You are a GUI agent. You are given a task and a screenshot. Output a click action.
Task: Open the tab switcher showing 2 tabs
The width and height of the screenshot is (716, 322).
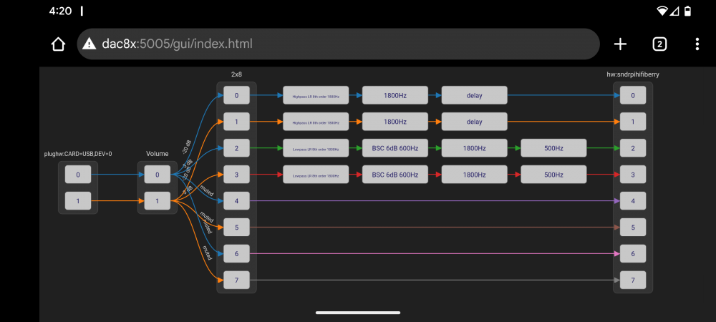(659, 44)
